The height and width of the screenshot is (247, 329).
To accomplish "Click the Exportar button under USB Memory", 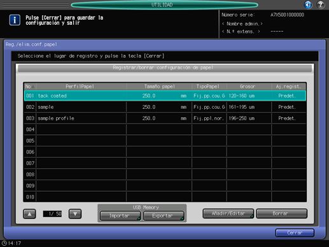I will 164,216.
